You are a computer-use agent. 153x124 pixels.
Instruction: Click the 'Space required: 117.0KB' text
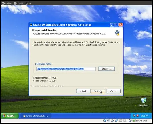tap(45, 78)
